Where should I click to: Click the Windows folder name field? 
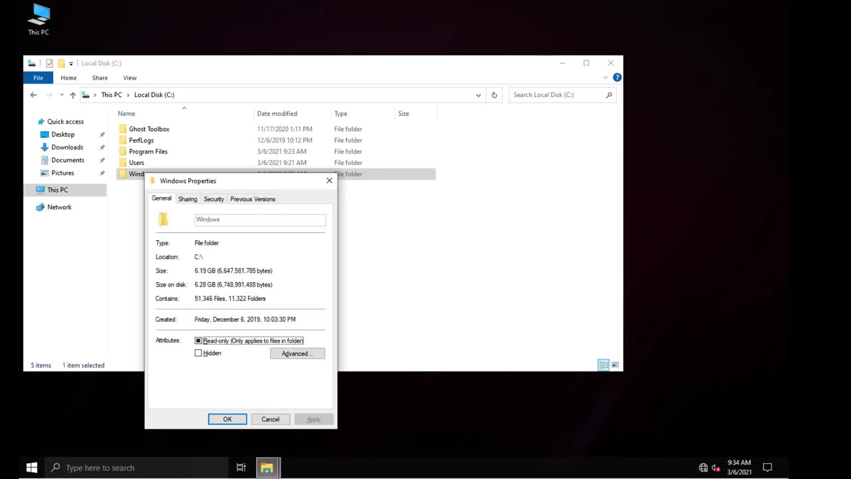click(260, 220)
